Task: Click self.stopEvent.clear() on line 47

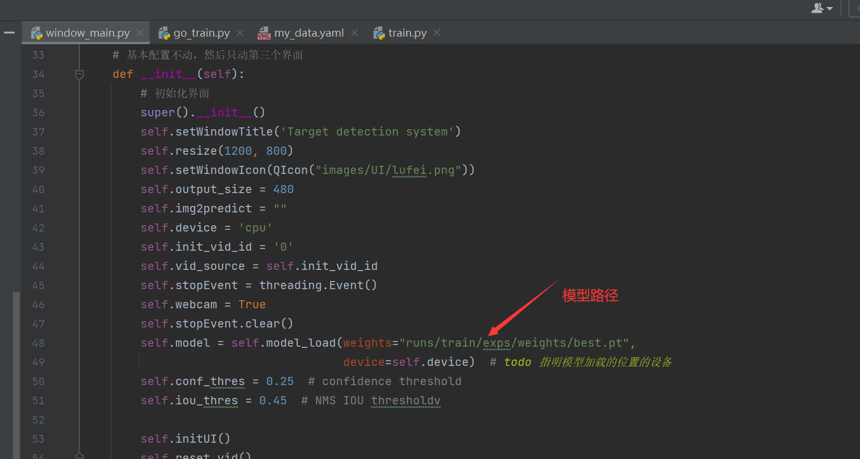Action: click(217, 323)
